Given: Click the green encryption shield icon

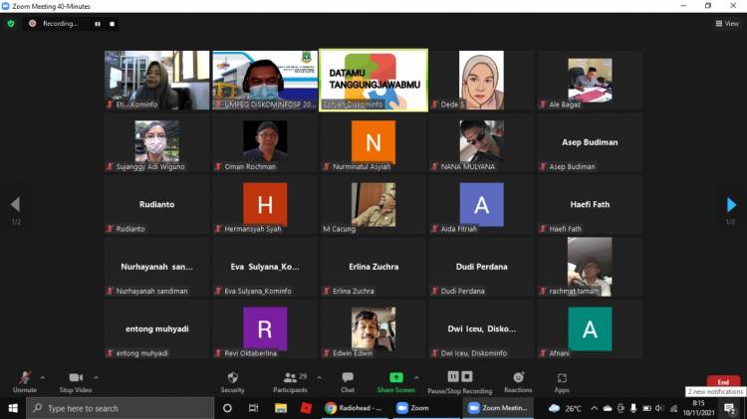Looking at the screenshot, I should click(11, 23).
